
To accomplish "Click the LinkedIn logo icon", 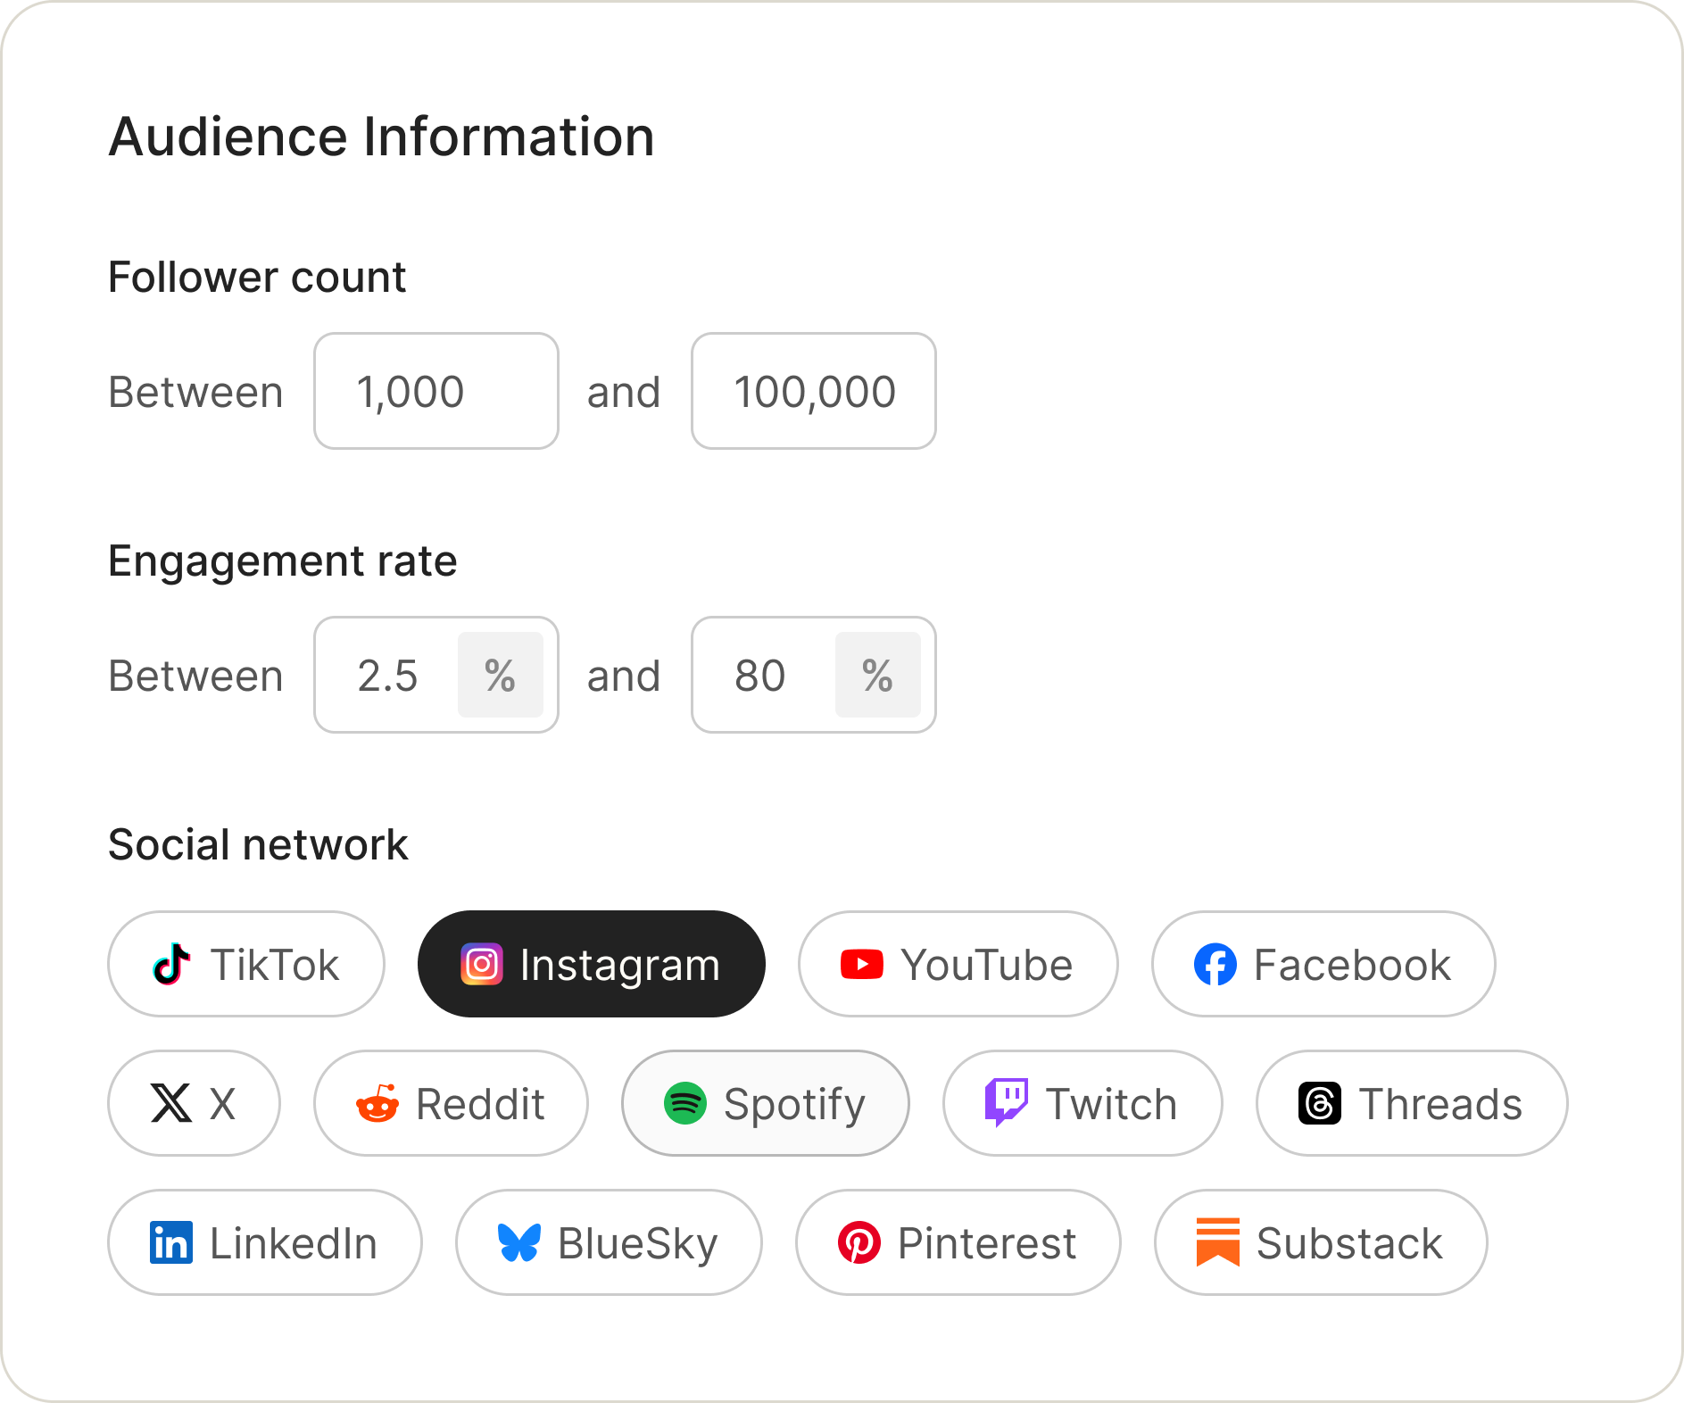I will (171, 1242).
